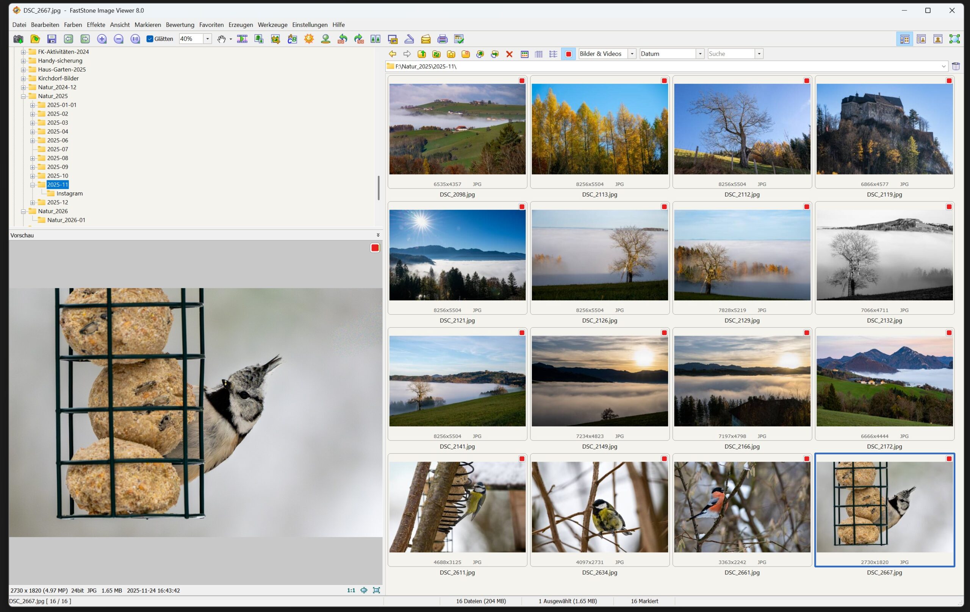This screenshot has height=612, width=970.
Task: Toggle the Glätten smoothing checkbox
Action: tap(150, 39)
